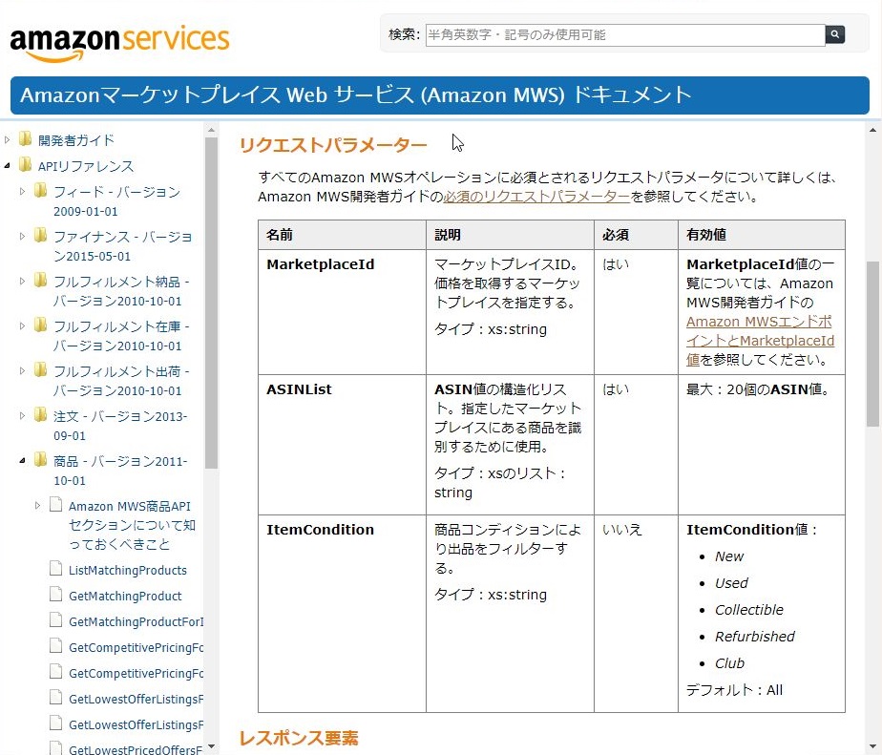Click the main page scrollbar thumb
The image size is (882, 755).
(x=872, y=344)
